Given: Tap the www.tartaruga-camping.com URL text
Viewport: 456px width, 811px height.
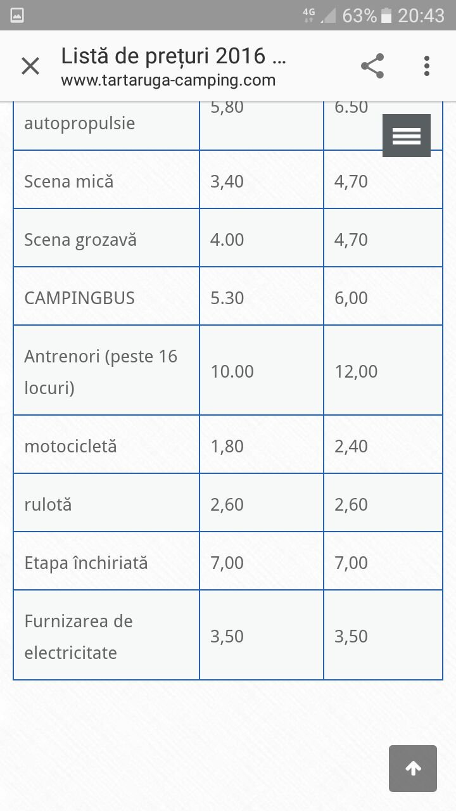Looking at the screenshot, I should pos(168,81).
